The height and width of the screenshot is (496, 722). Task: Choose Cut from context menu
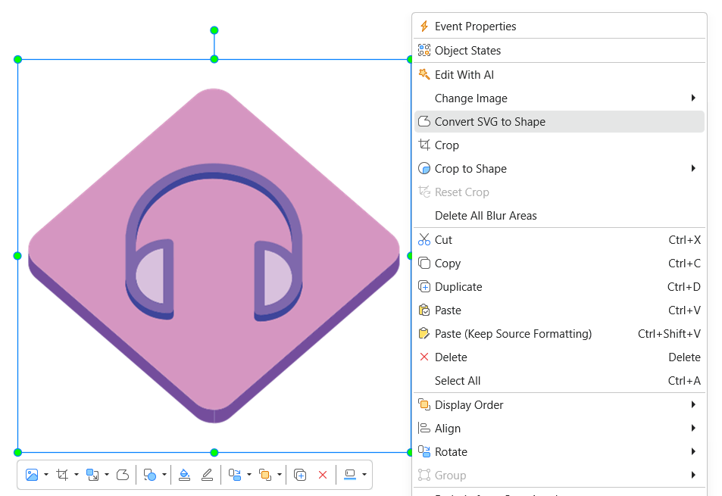(559, 240)
